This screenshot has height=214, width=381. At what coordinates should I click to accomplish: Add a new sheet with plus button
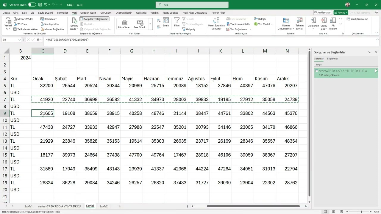coord(120,206)
